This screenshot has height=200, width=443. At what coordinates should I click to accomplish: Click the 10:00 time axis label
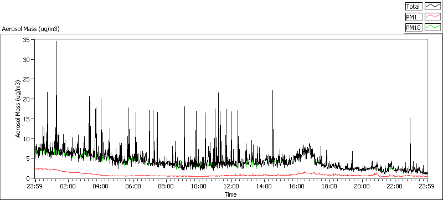point(199,187)
